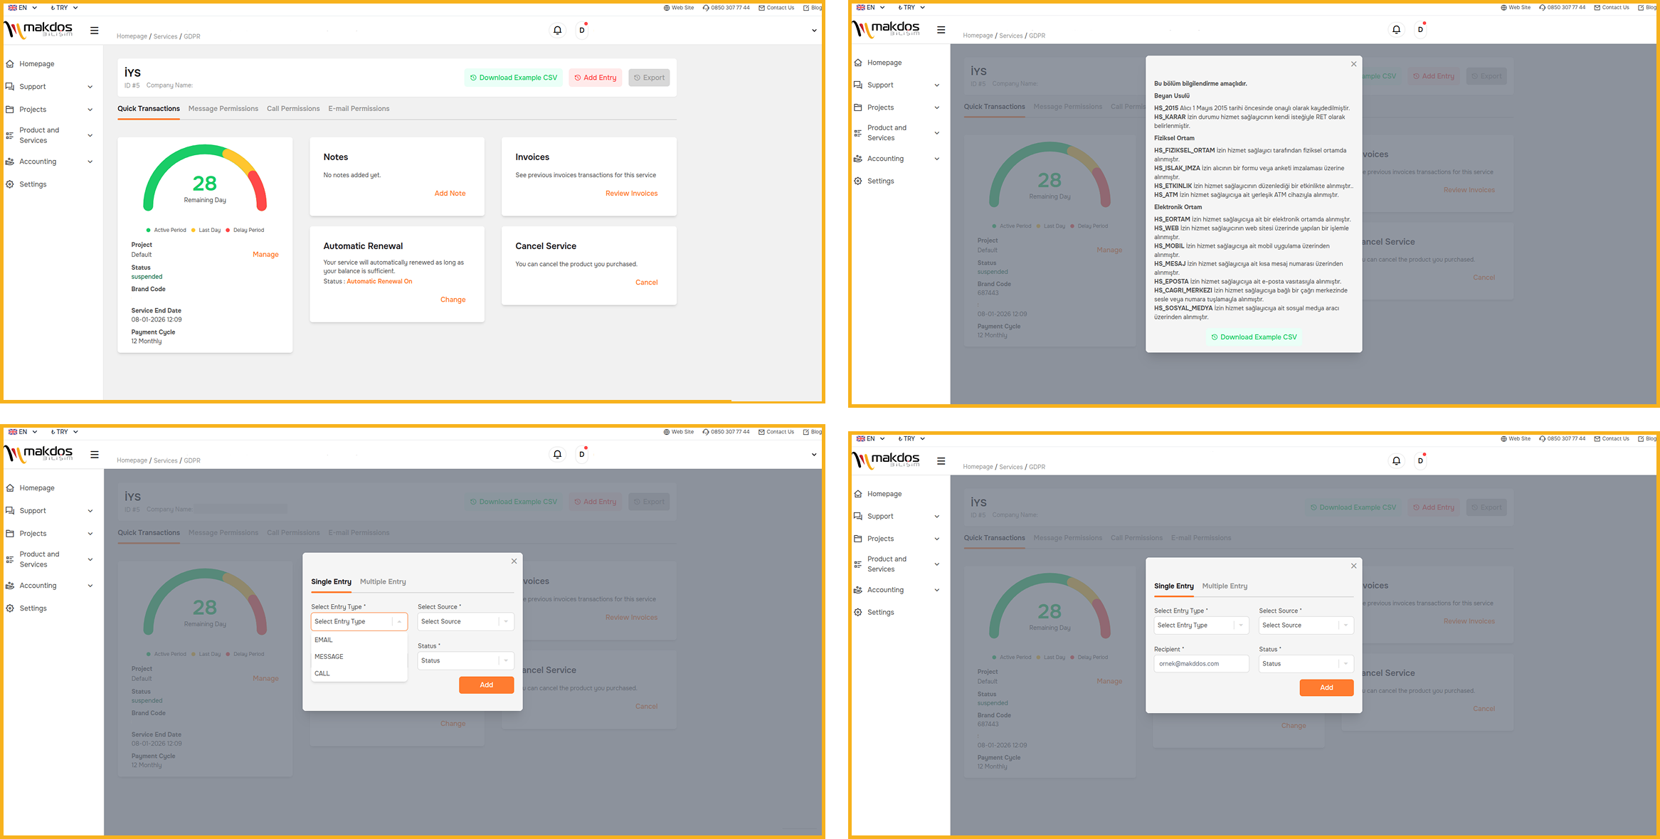Choose MESSAGE from the entry type list

coord(328,656)
